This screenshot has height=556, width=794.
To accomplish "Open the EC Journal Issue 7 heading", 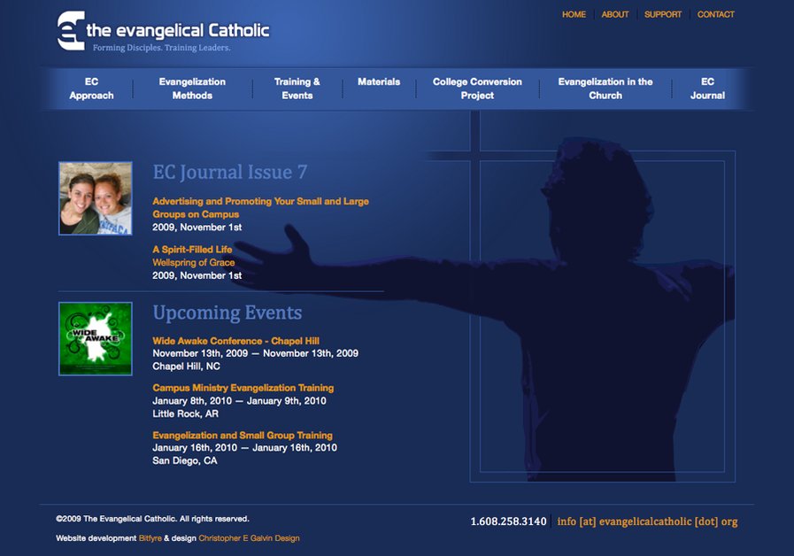I will [x=230, y=172].
